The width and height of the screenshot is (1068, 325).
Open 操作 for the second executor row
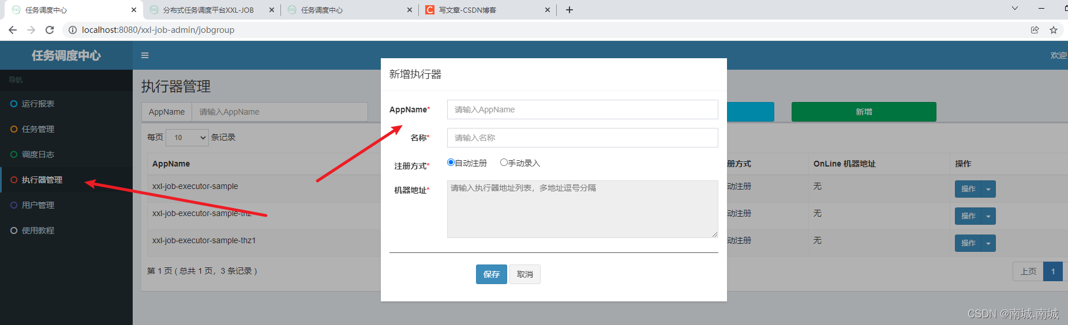tap(968, 216)
